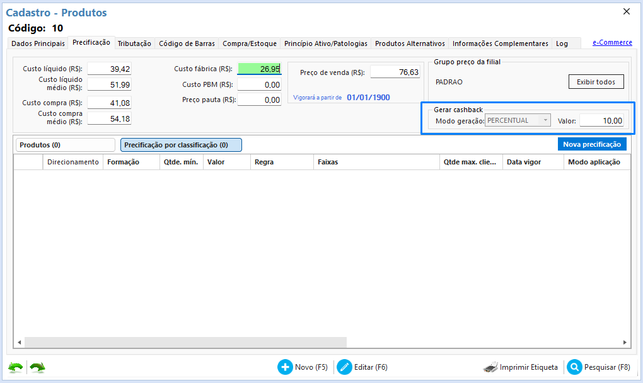Click the Novo (F5) plus icon
643x383 pixels.
(x=285, y=367)
